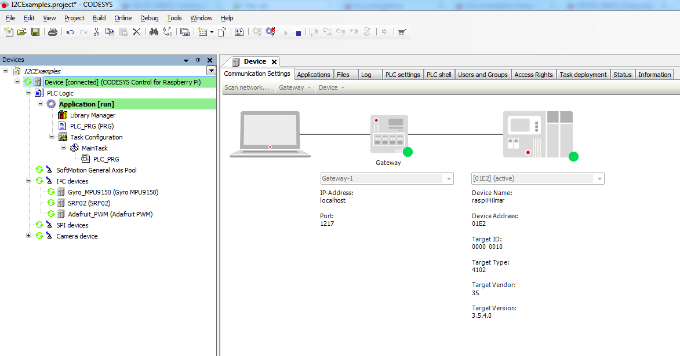
Task: Open the File menu
Action: pos(10,18)
